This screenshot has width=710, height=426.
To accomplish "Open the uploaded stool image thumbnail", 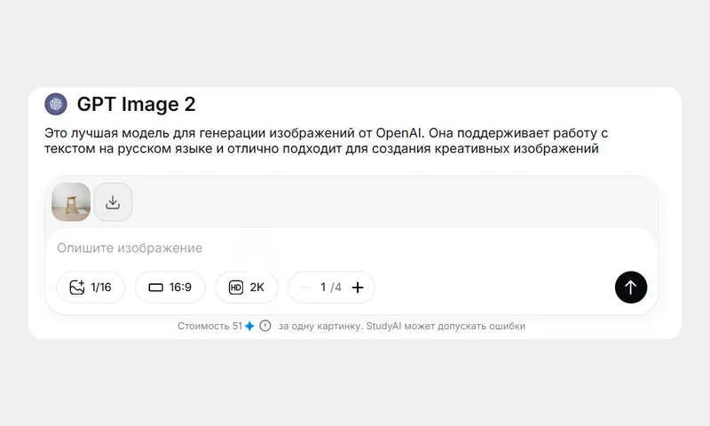I will coord(71,202).
